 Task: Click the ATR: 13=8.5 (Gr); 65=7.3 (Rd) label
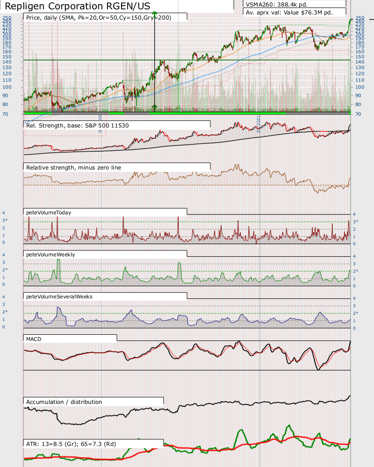[x=71, y=444]
